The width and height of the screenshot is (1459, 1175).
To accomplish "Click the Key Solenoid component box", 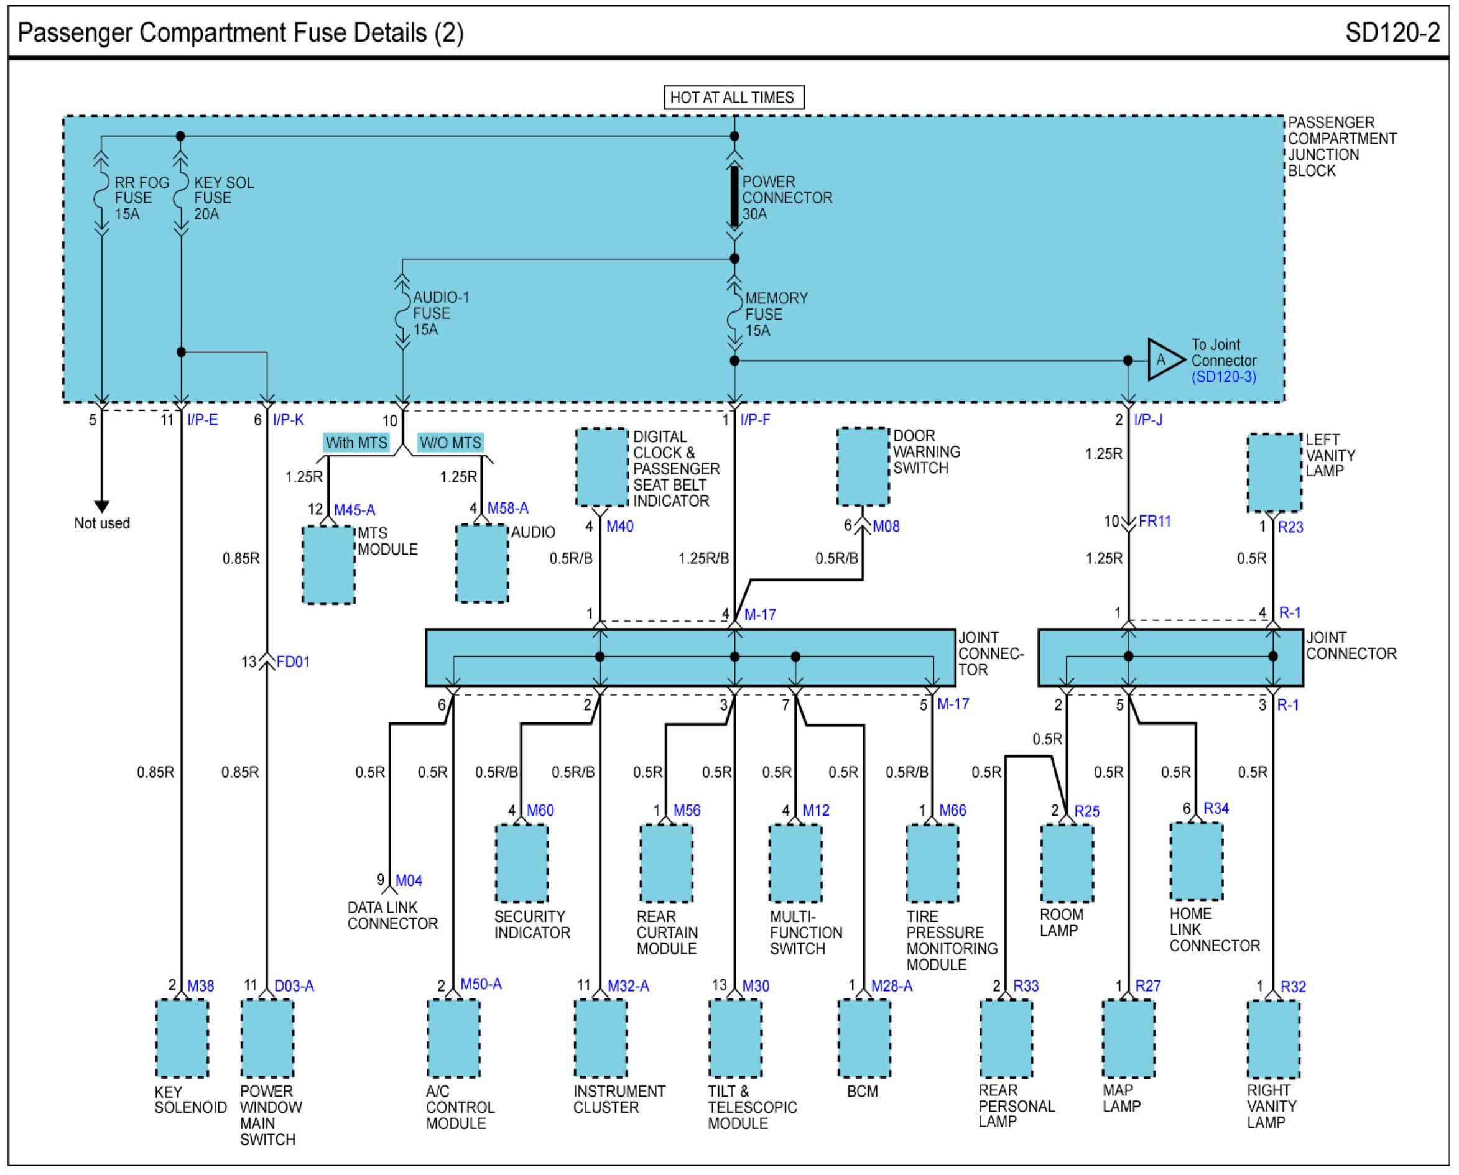I will [182, 1038].
